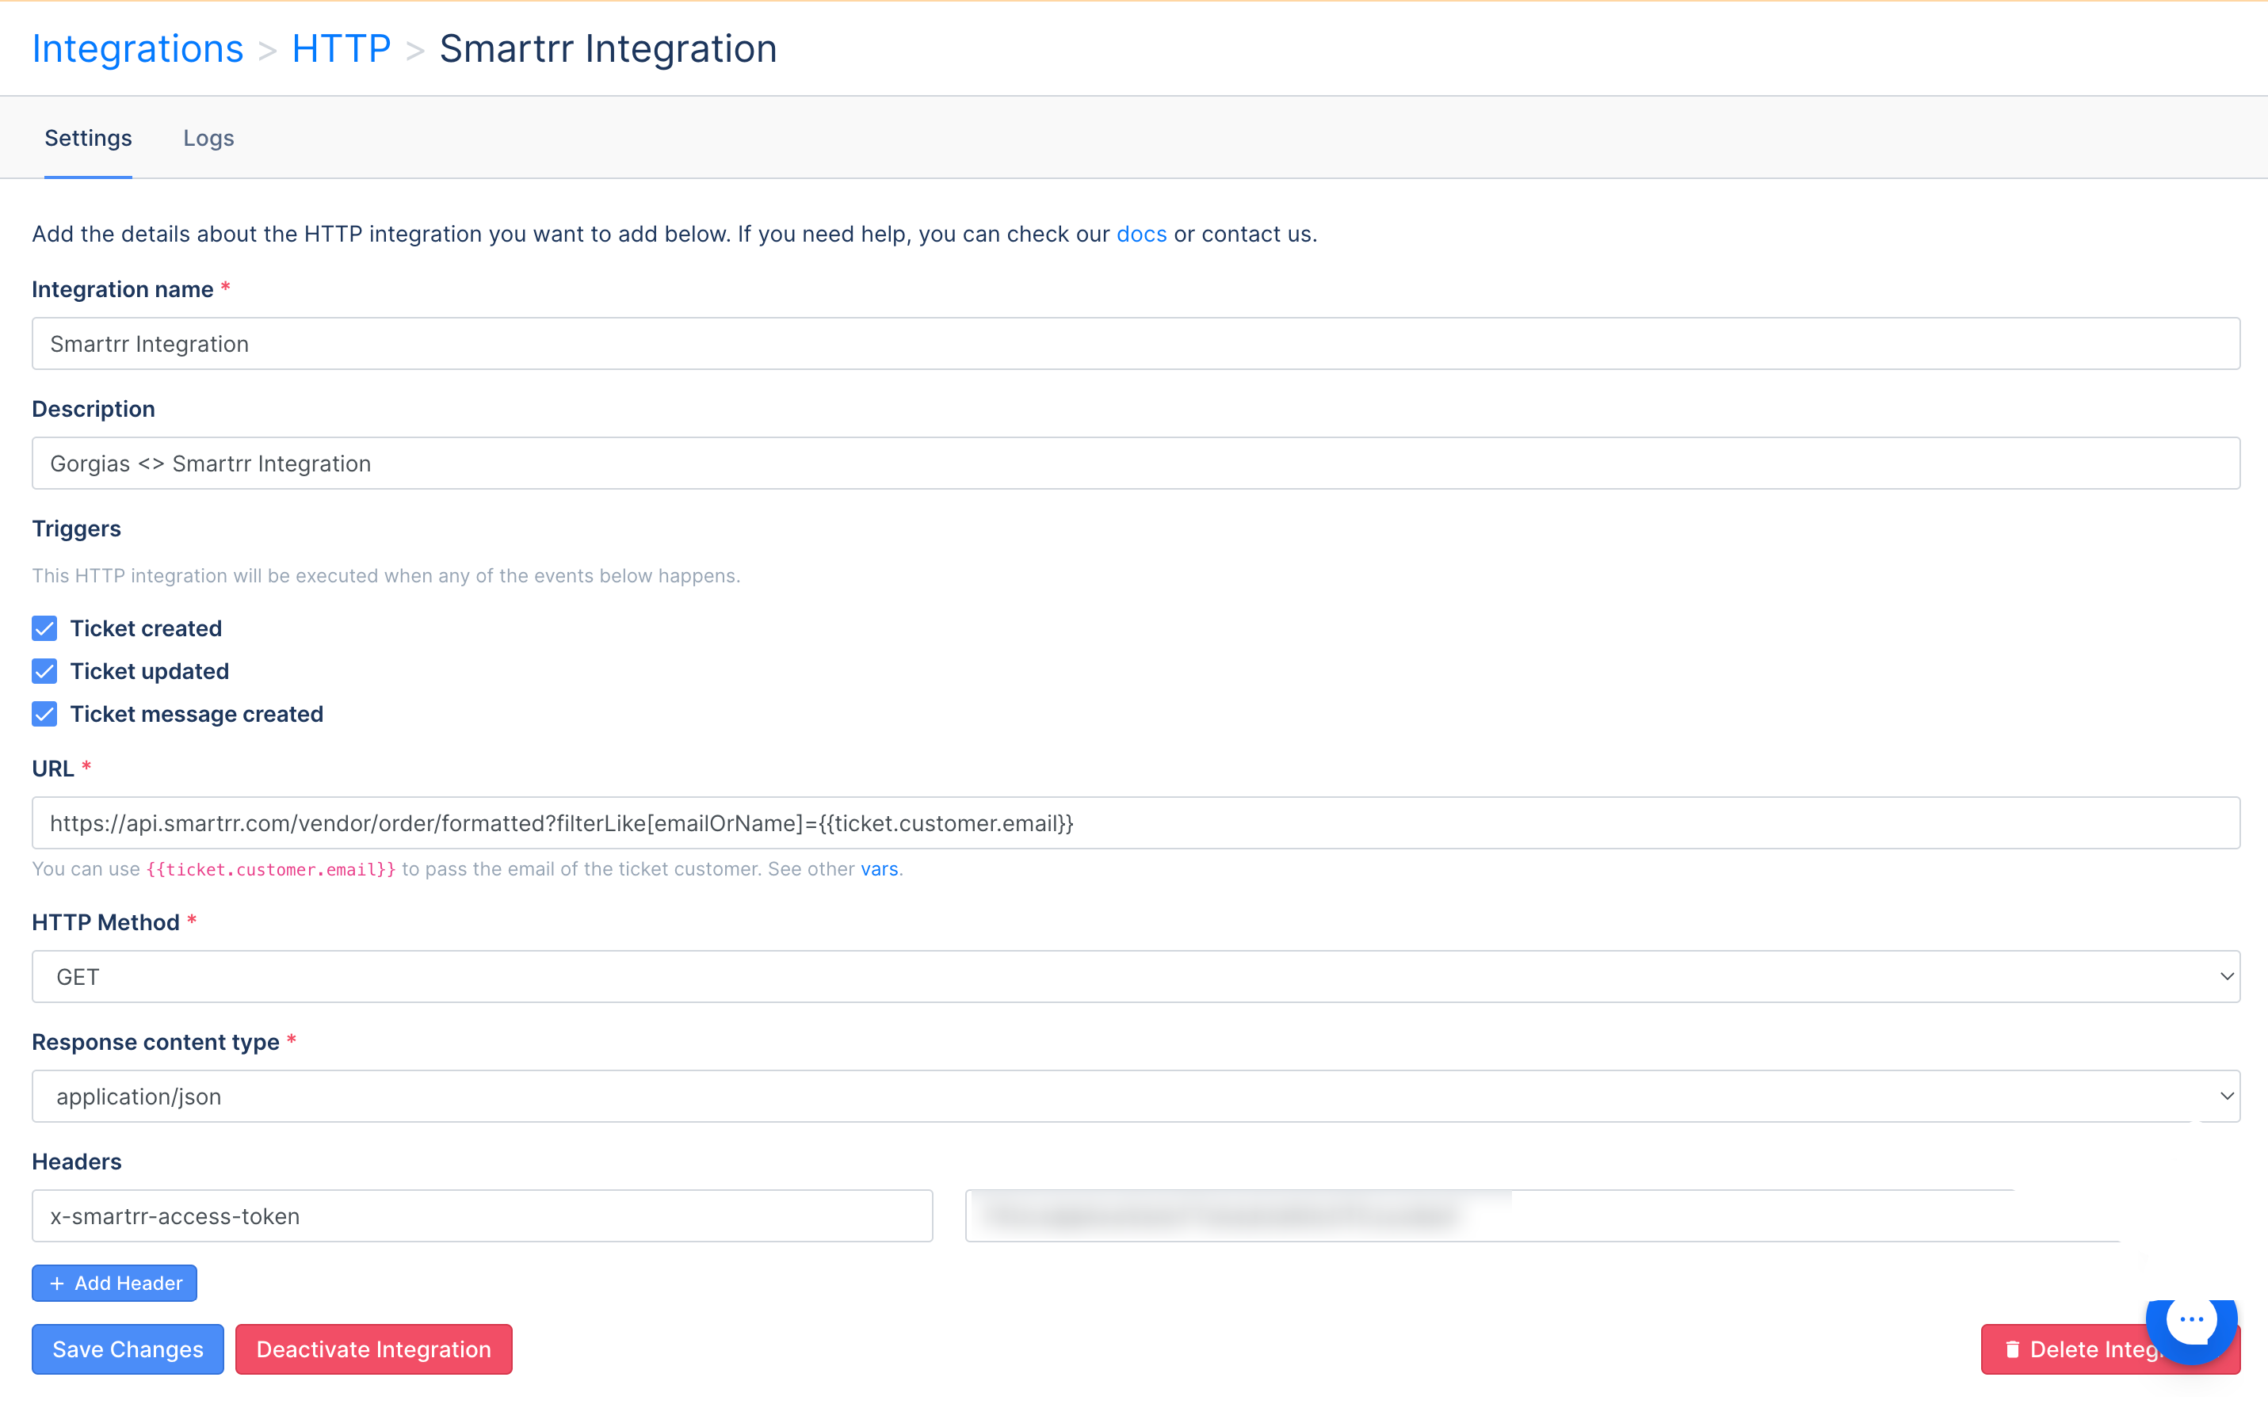Open the HTTP breadcrumb link
Screen dimensions: 2268x1404
coord(340,48)
